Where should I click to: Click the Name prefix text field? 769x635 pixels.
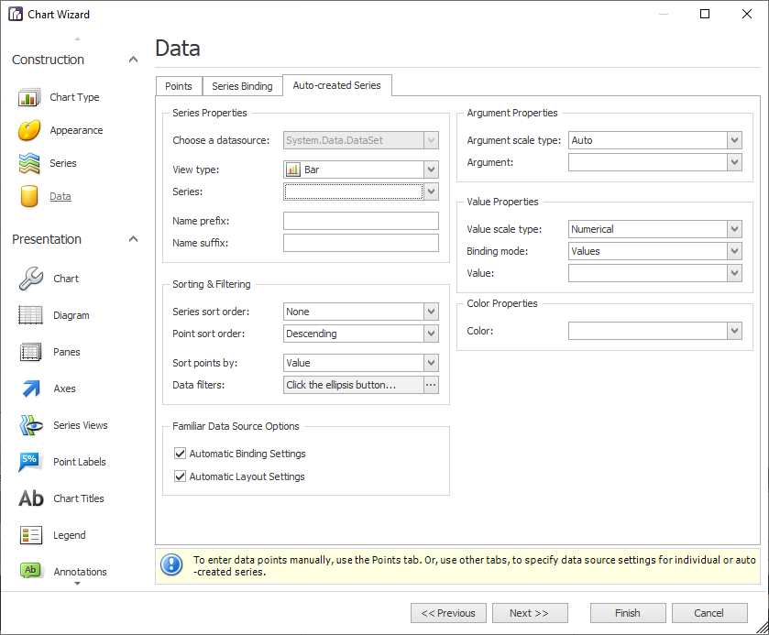coord(360,221)
